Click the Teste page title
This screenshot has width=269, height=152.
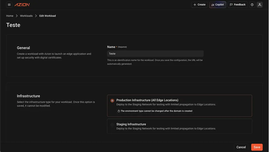pyautogui.click(x=13, y=25)
